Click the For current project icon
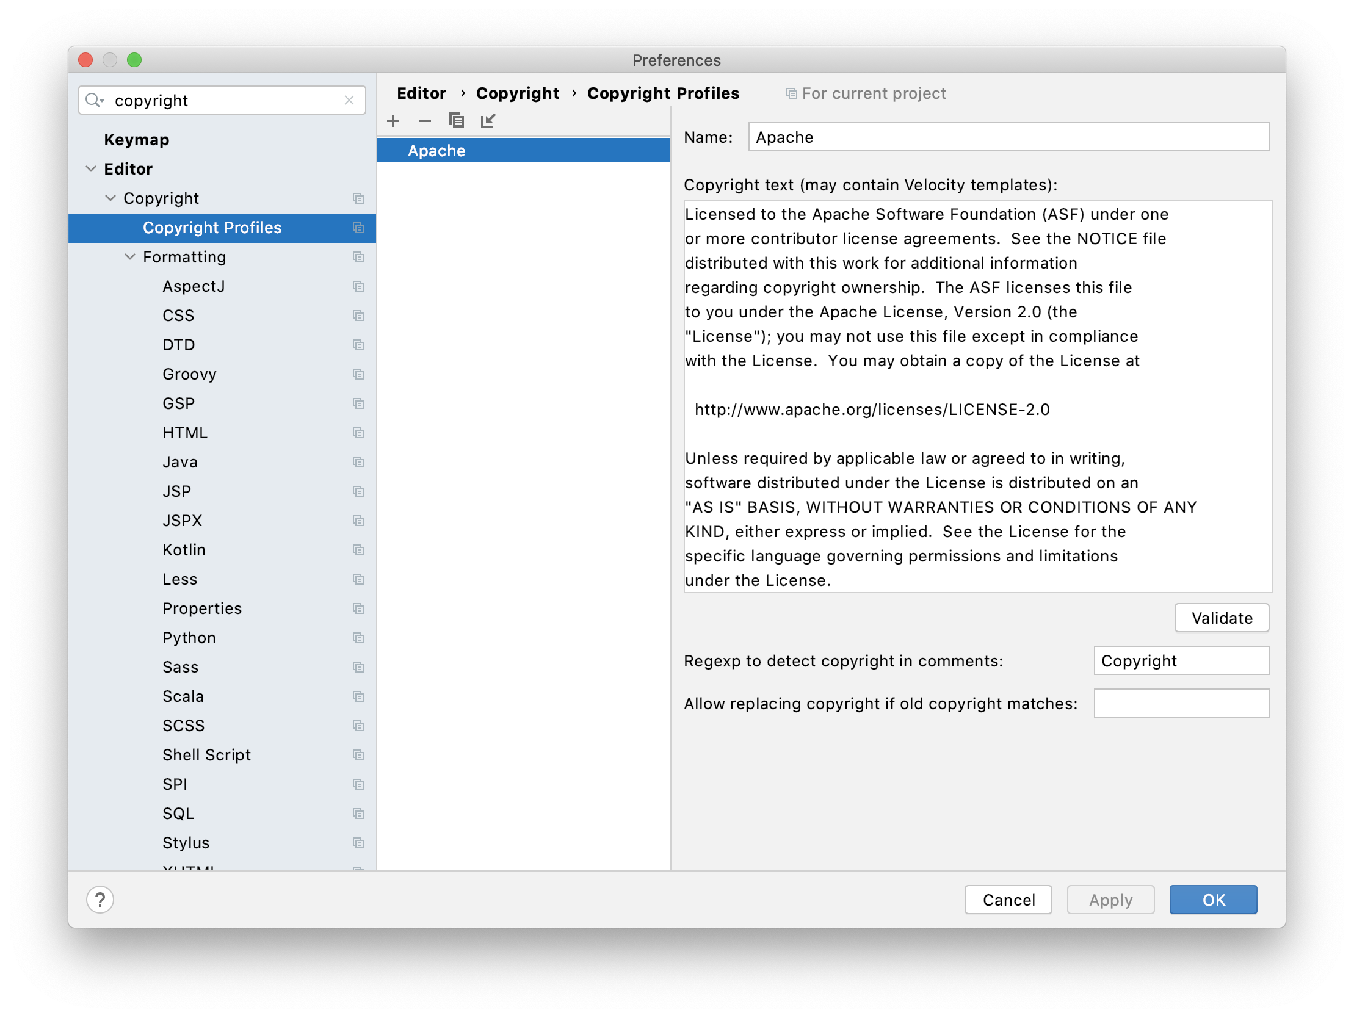1354x1018 pixels. [786, 93]
